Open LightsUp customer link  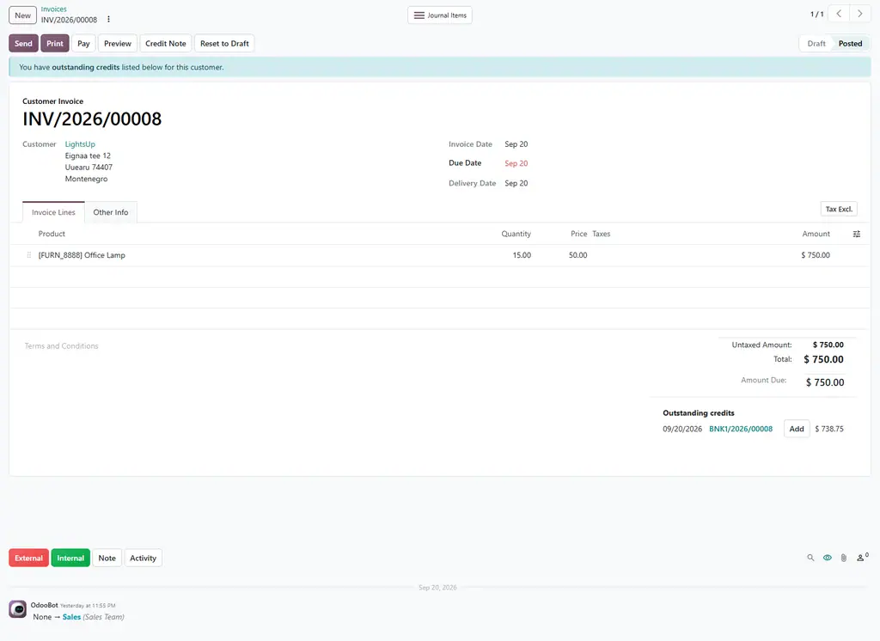pyautogui.click(x=80, y=144)
